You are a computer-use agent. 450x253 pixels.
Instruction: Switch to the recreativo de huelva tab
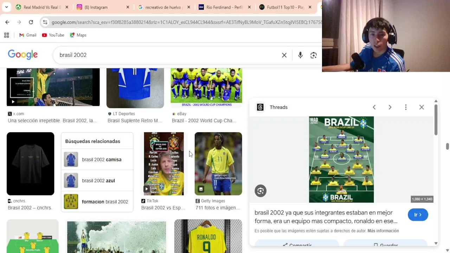(x=164, y=7)
